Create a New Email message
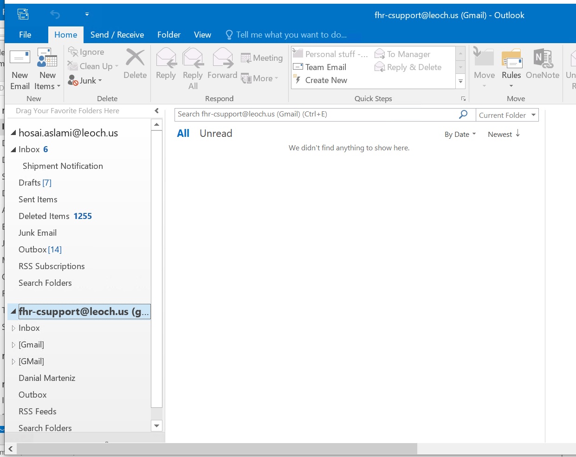Screen dimensions: 576x457 [20, 69]
